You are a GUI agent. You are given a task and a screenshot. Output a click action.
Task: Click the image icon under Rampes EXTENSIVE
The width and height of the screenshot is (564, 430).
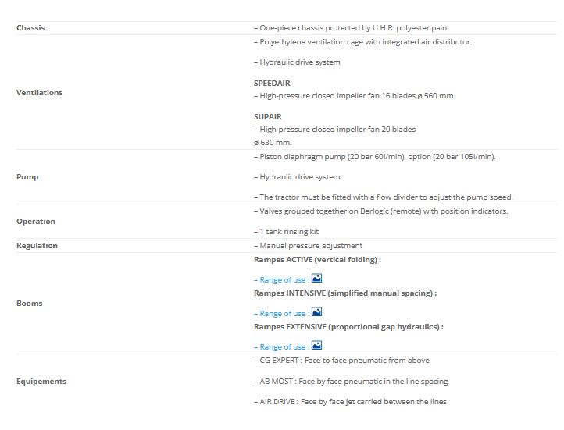point(316,345)
